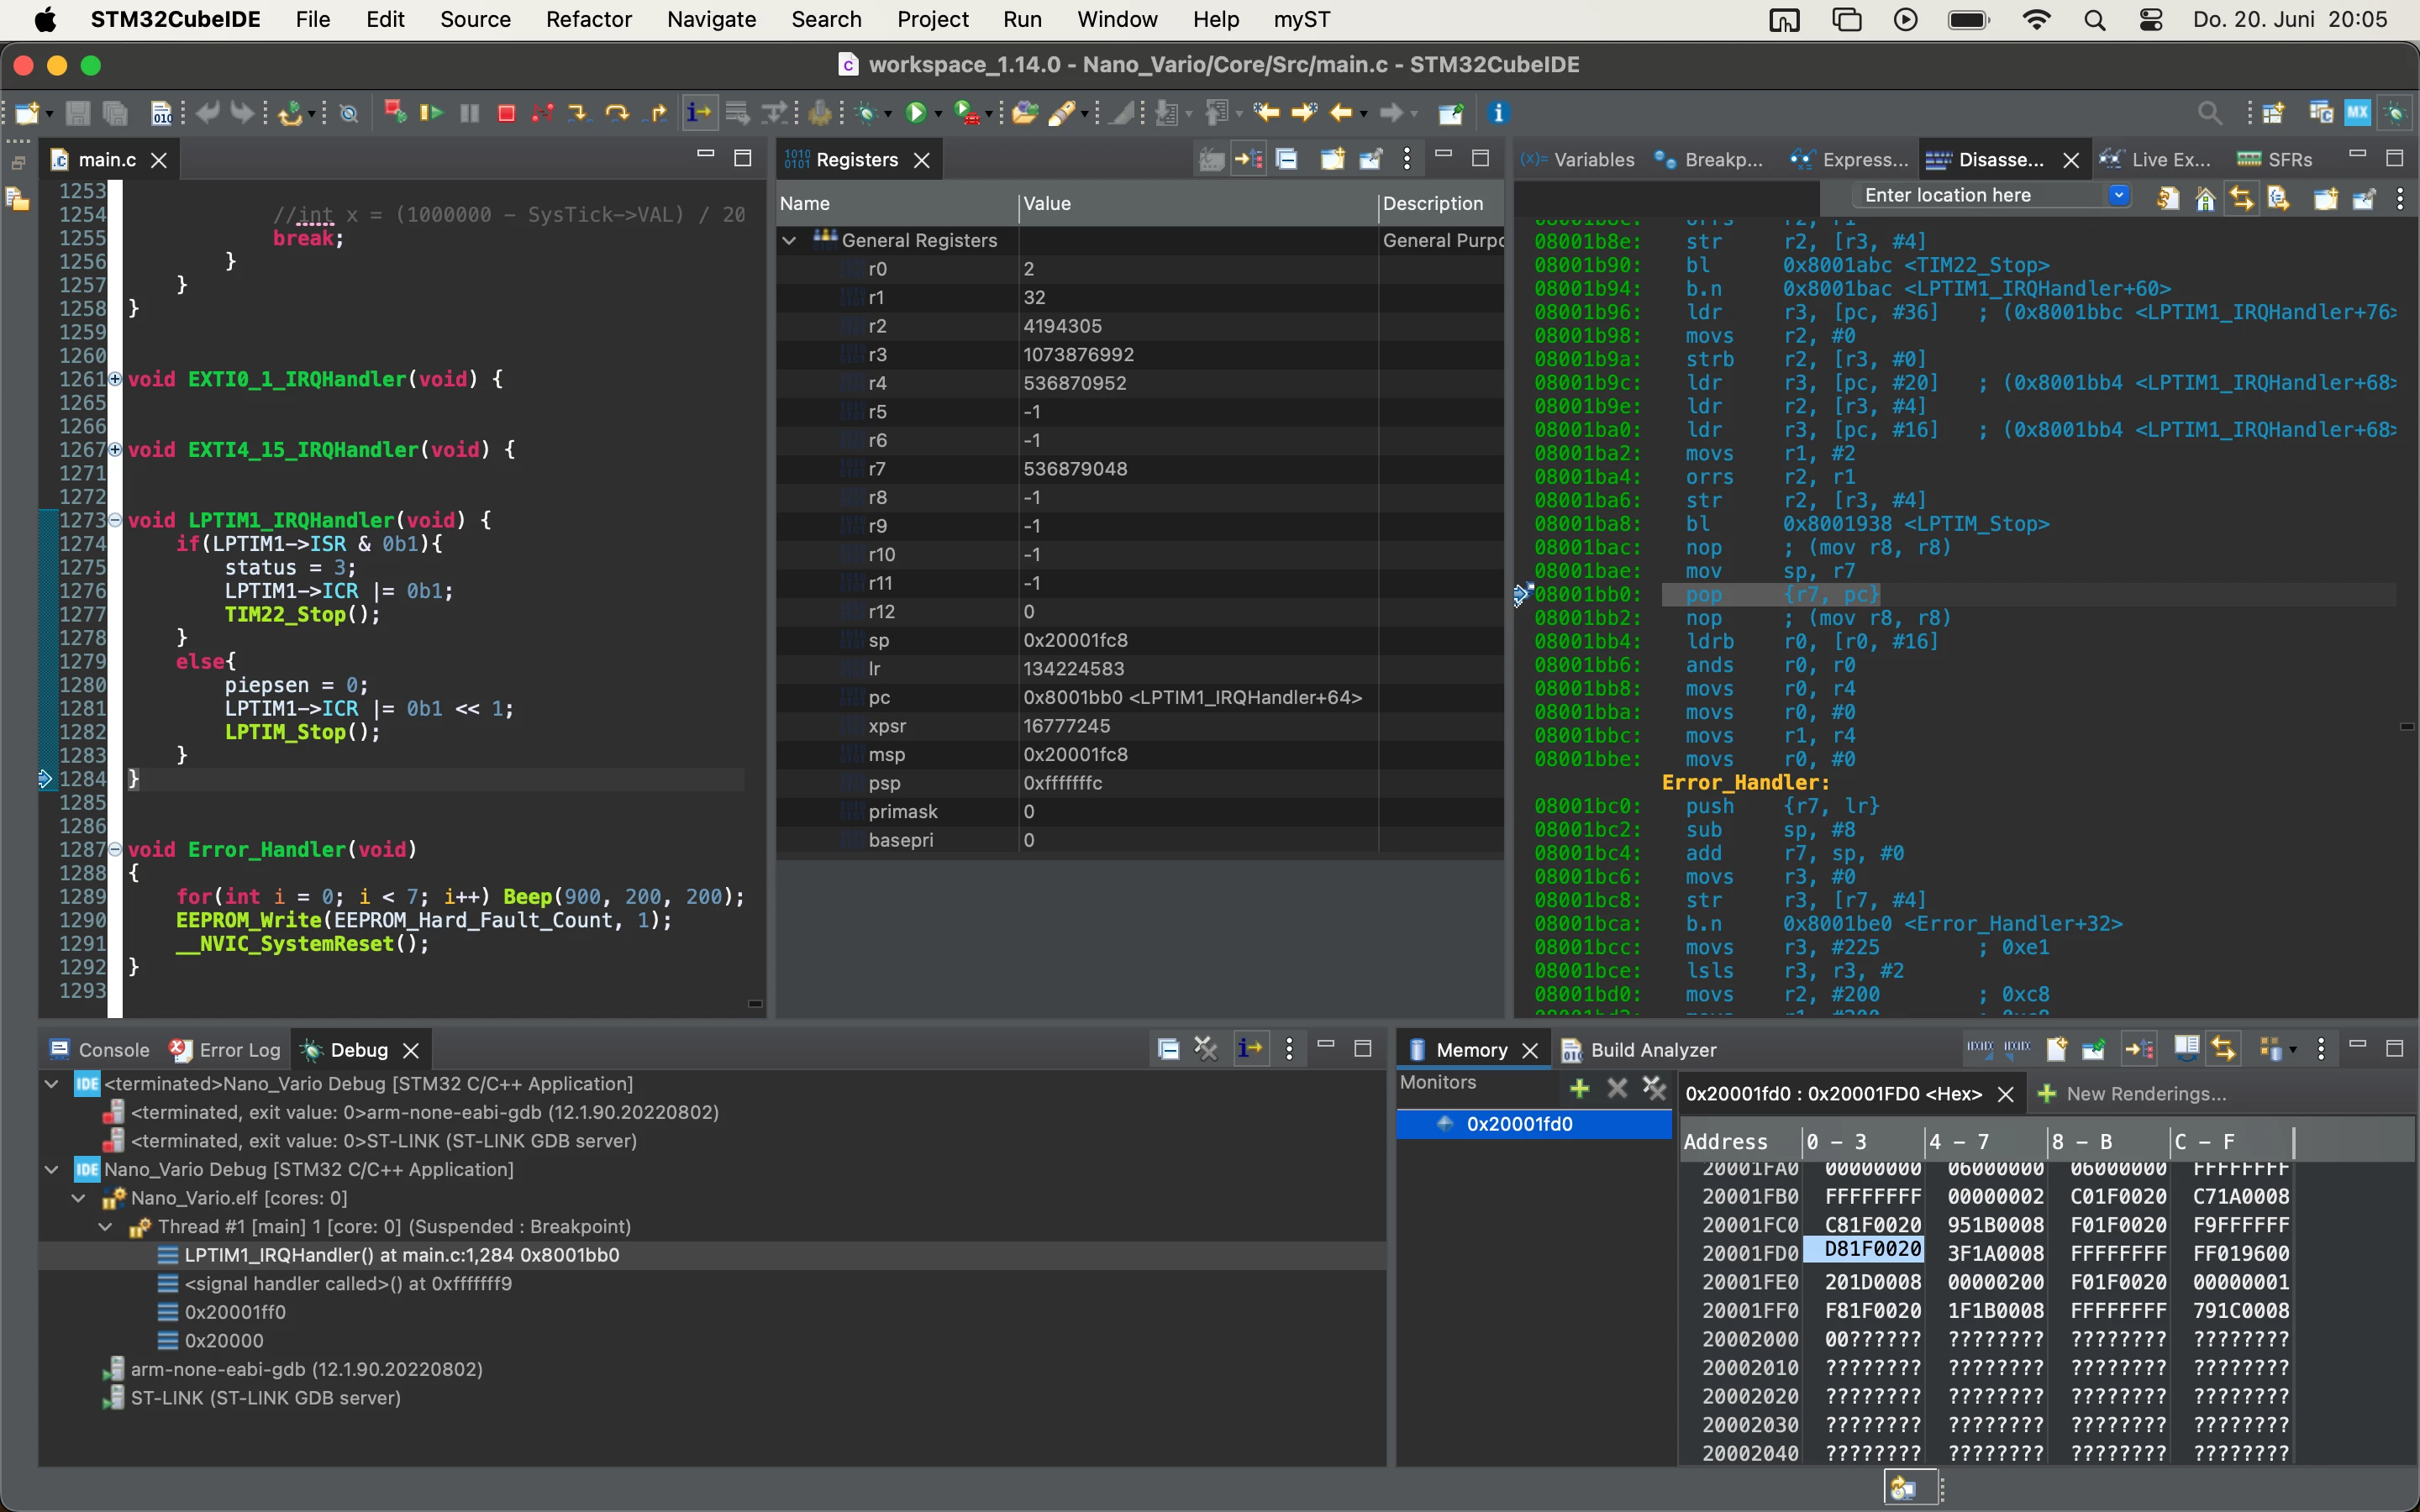Open the C/C++ perspective icon
The height and width of the screenshot is (1512, 2420).
tap(2321, 112)
